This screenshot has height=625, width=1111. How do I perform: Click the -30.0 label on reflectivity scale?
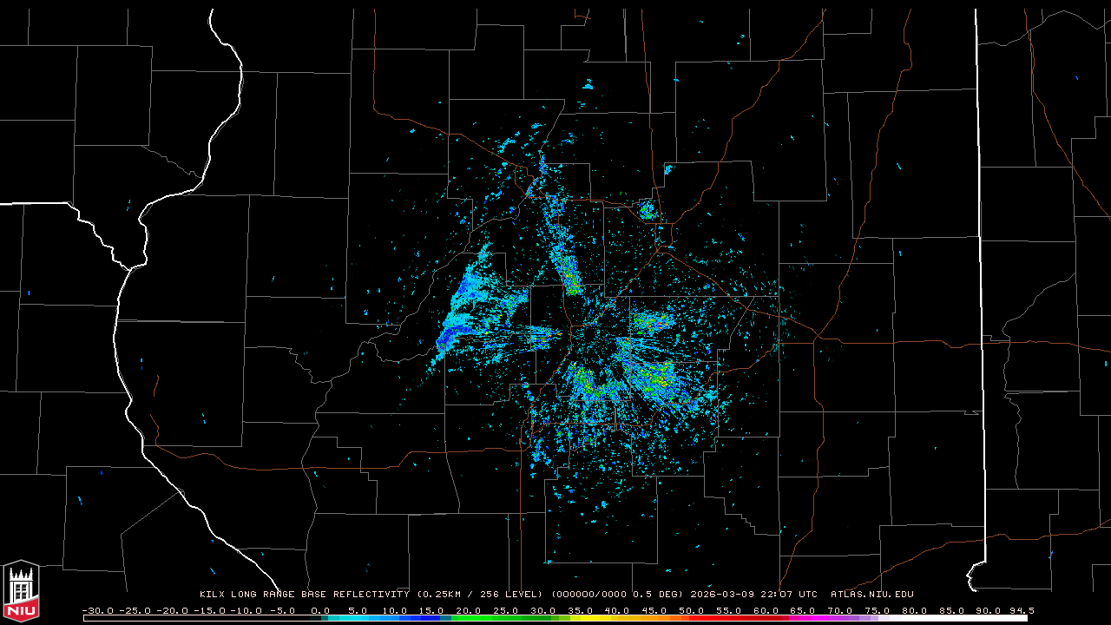97,610
